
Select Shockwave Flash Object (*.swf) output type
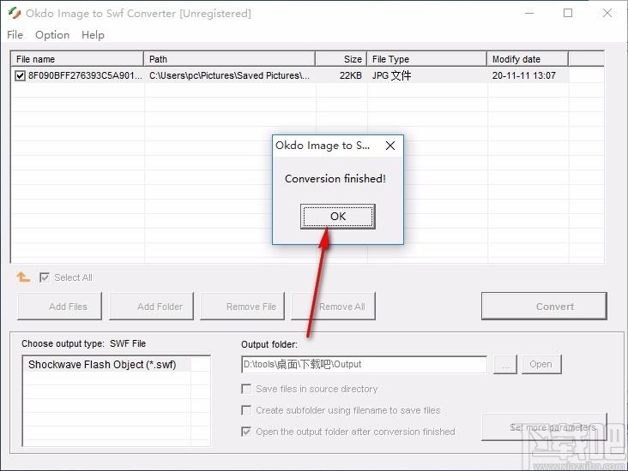point(106,365)
